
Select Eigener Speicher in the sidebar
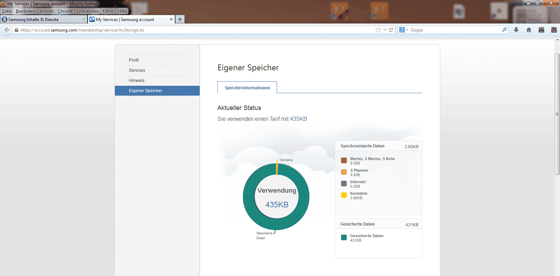[157, 91]
